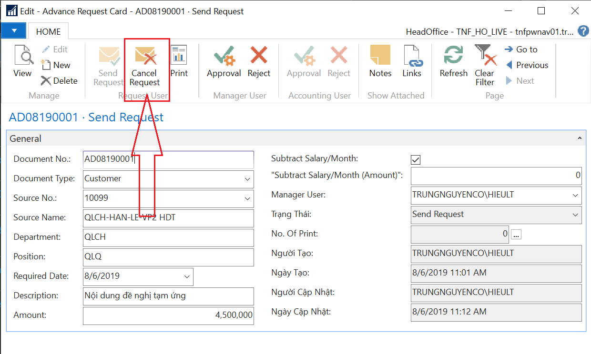591x354 pixels.
Task: Click the Send Request envelope icon
Action: (x=109, y=55)
